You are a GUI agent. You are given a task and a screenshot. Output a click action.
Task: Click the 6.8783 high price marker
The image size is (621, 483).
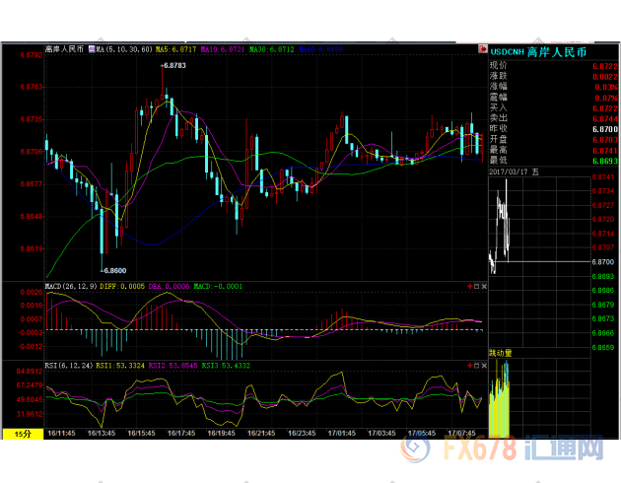click(x=172, y=65)
